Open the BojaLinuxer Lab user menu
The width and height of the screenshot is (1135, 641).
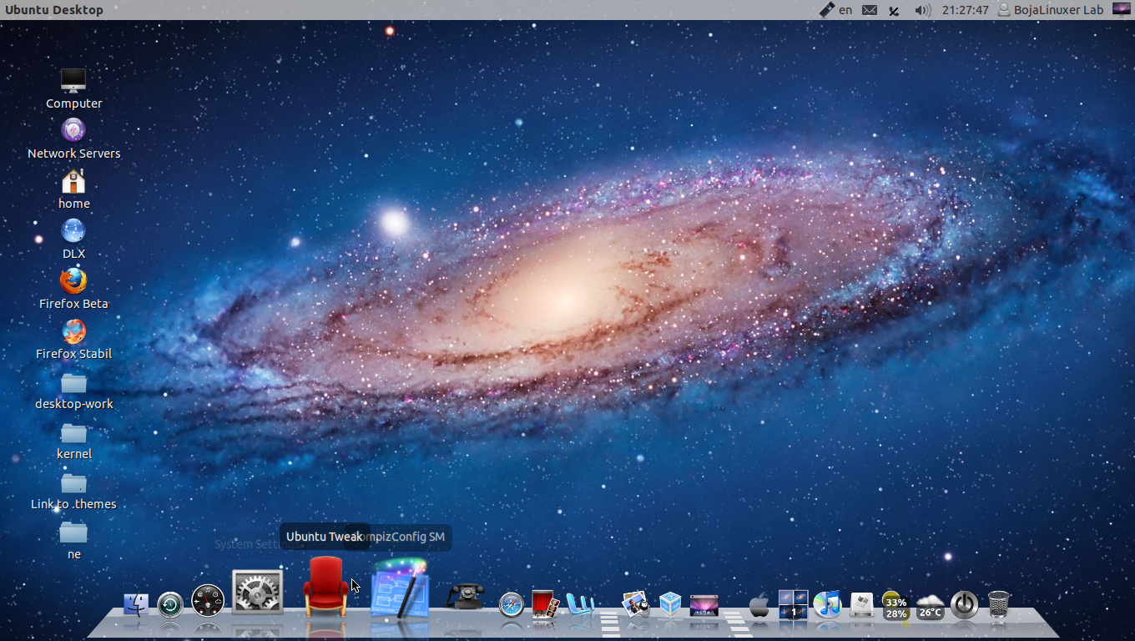1052,10
